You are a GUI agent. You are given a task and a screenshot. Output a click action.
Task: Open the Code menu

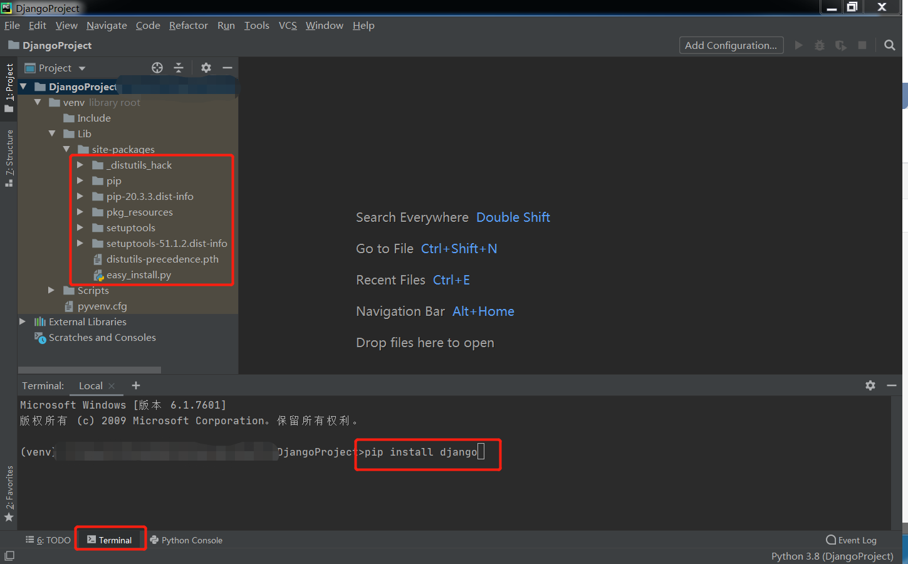pyautogui.click(x=148, y=25)
